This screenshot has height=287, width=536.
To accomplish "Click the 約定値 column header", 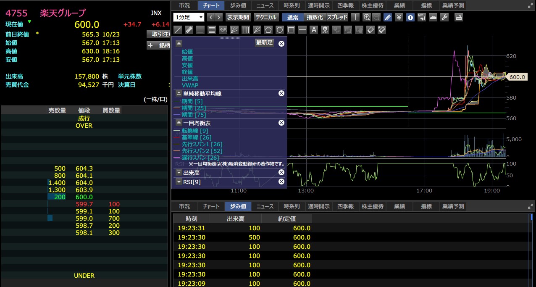I will coord(286,219).
